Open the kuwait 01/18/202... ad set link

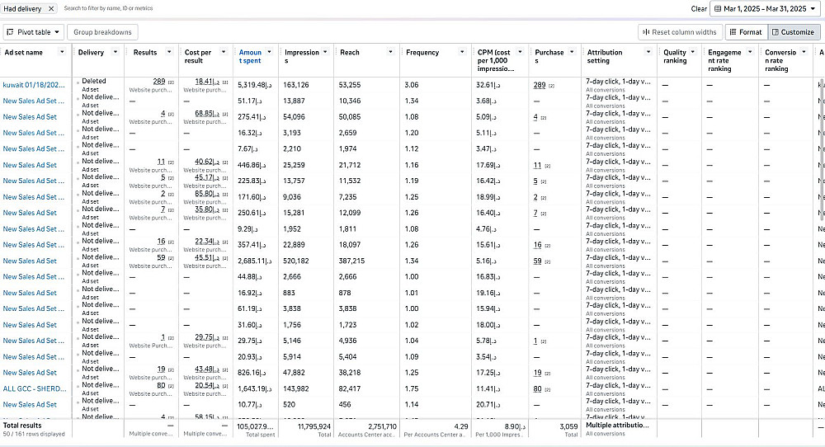click(34, 85)
